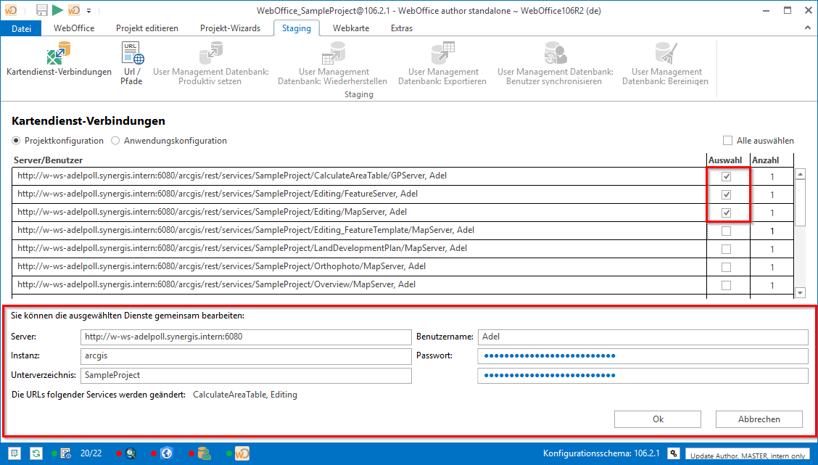Click the checklist icon in status bar
Screen dimensions: 818x465
[x=15, y=453]
